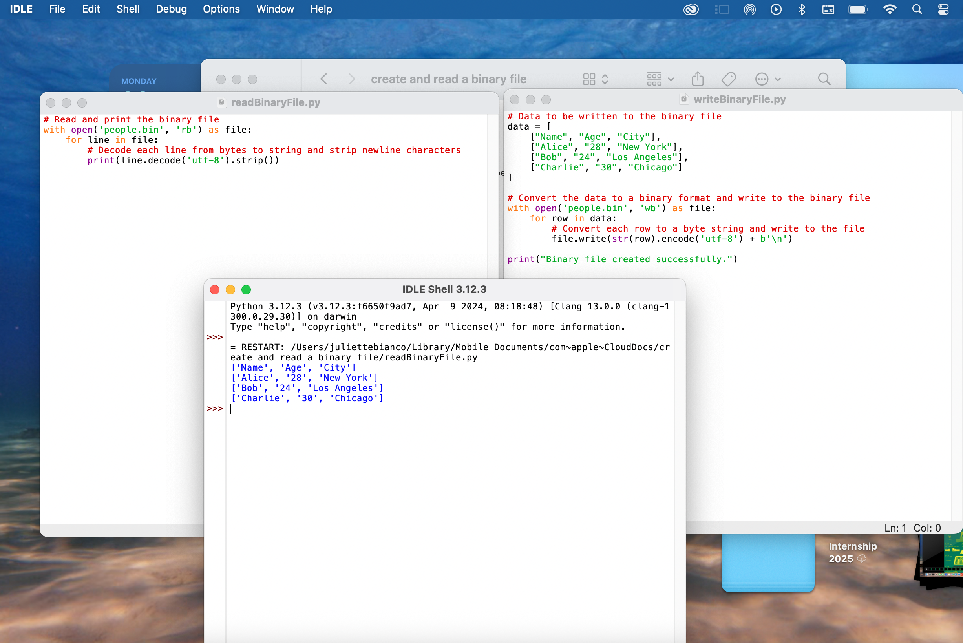The height and width of the screenshot is (643, 963).
Task: Zoom IDLE Shell with green button
Action: tap(246, 290)
